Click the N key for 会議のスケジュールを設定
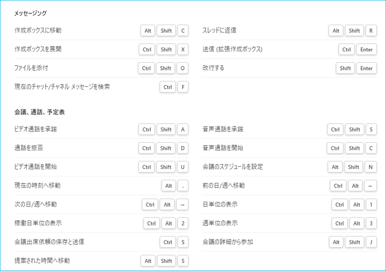The height and width of the screenshot is (271, 386). [371, 167]
